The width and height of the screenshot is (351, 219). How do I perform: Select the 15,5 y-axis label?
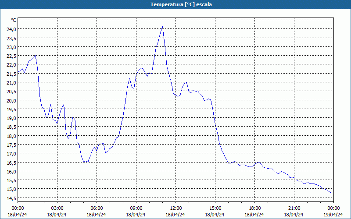(x=12, y=180)
